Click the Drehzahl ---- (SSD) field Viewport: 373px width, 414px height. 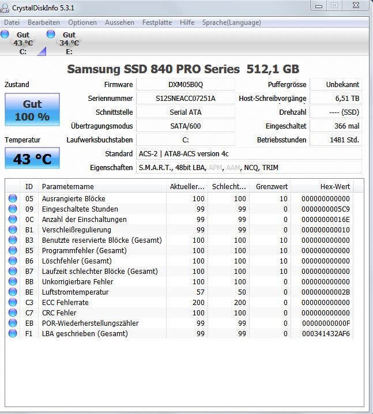(336, 112)
